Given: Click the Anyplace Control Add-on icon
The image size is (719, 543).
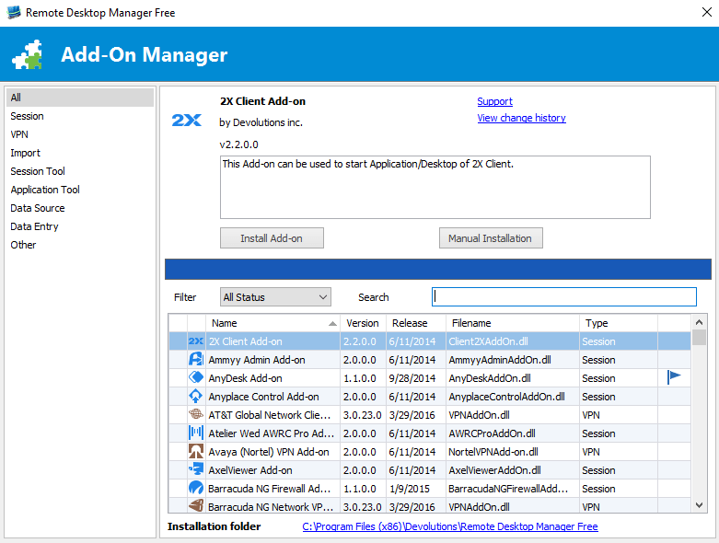Looking at the screenshot, I should [196, 397].
